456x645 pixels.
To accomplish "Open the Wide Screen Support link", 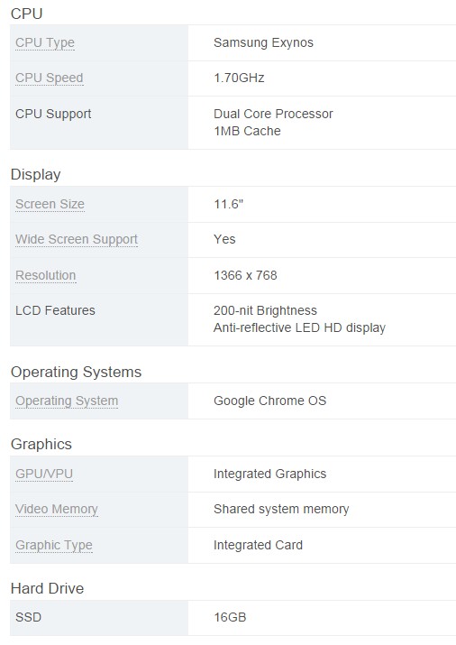I will (x=77, y=239).
